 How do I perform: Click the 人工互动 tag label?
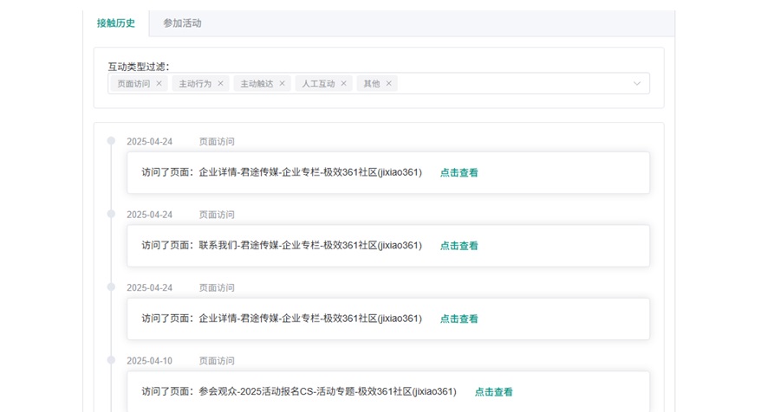(318, 84)
